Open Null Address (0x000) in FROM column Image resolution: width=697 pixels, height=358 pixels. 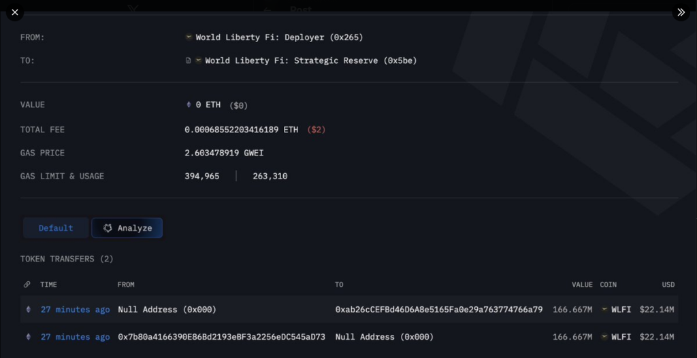(167, 310)
